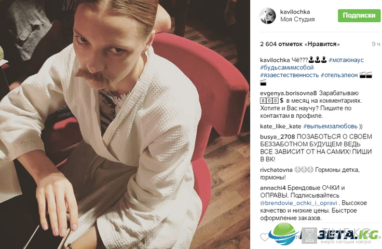Open rivchatovna commenter profile
The image size is (382, 249).
[x=276, y=170]
